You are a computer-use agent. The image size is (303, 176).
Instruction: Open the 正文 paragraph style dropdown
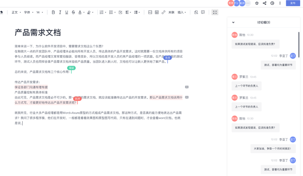[x=16, y=12]
